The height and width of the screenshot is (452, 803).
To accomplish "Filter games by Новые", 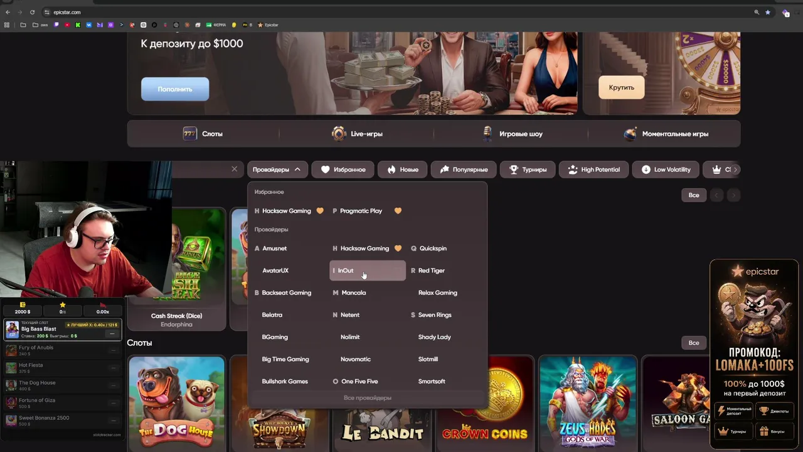I will (403, 169).
